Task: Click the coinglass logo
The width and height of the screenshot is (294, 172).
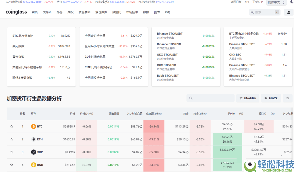Action: (16, 12)
